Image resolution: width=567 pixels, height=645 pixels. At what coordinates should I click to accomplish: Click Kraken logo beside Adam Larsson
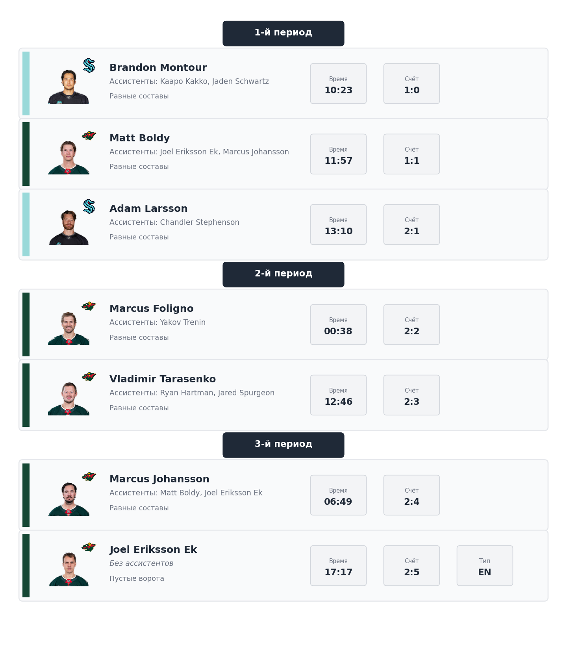click(89, 206)
